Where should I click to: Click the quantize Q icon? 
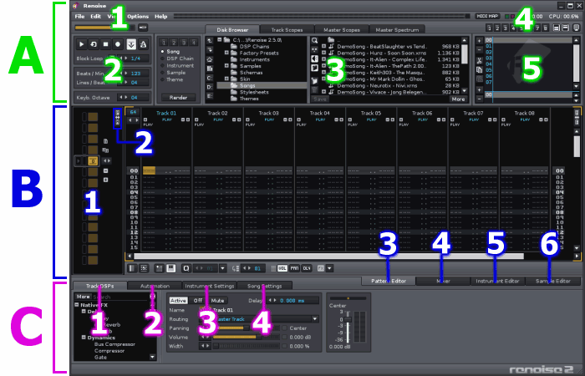coord(186,268)
